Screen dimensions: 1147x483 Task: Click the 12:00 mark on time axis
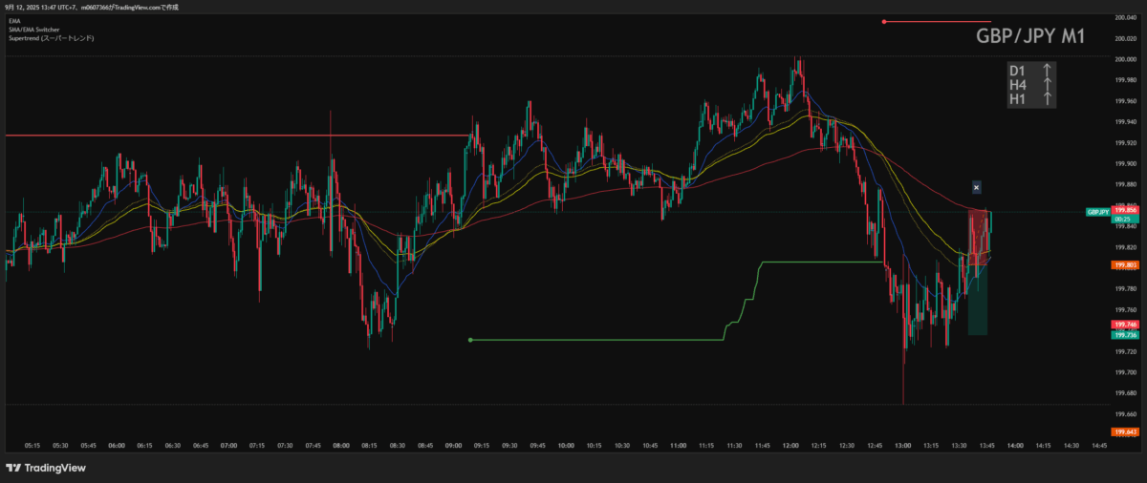(790, 445)
